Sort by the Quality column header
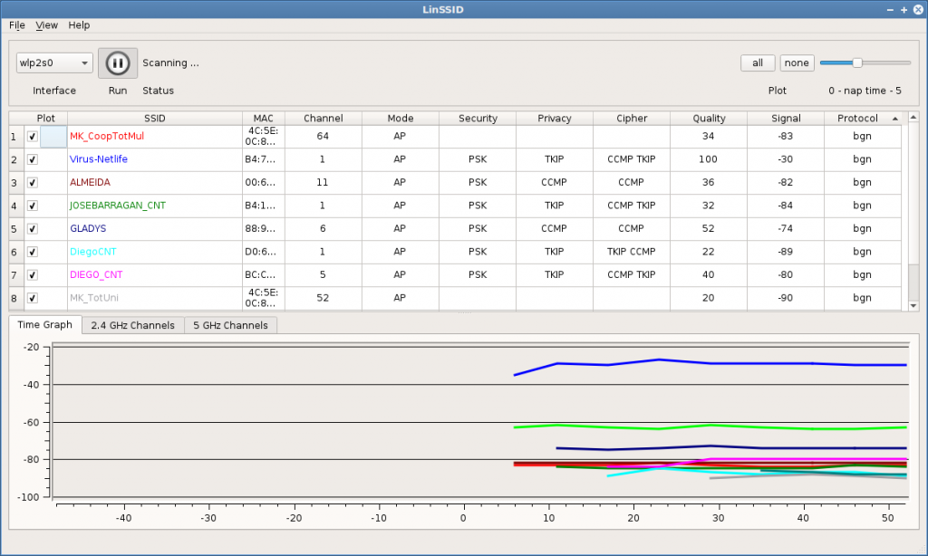The width and height of the screenshot is (928, 556). [x=709, y=119]
